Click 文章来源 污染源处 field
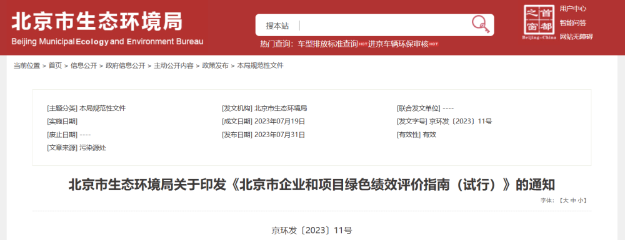The width and height of the screenshot is (625, 240). tap(76, 148)
